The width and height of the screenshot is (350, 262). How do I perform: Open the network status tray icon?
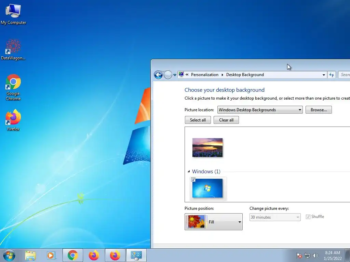pos(307,256)
